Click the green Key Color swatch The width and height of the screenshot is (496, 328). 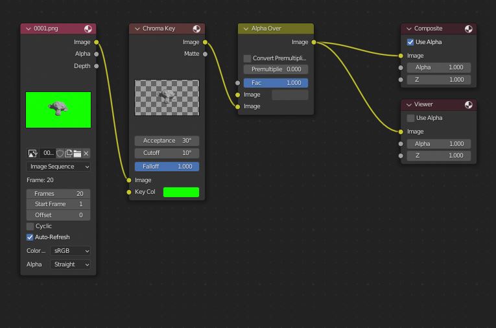pyautogui.click(x=181, y=192)
